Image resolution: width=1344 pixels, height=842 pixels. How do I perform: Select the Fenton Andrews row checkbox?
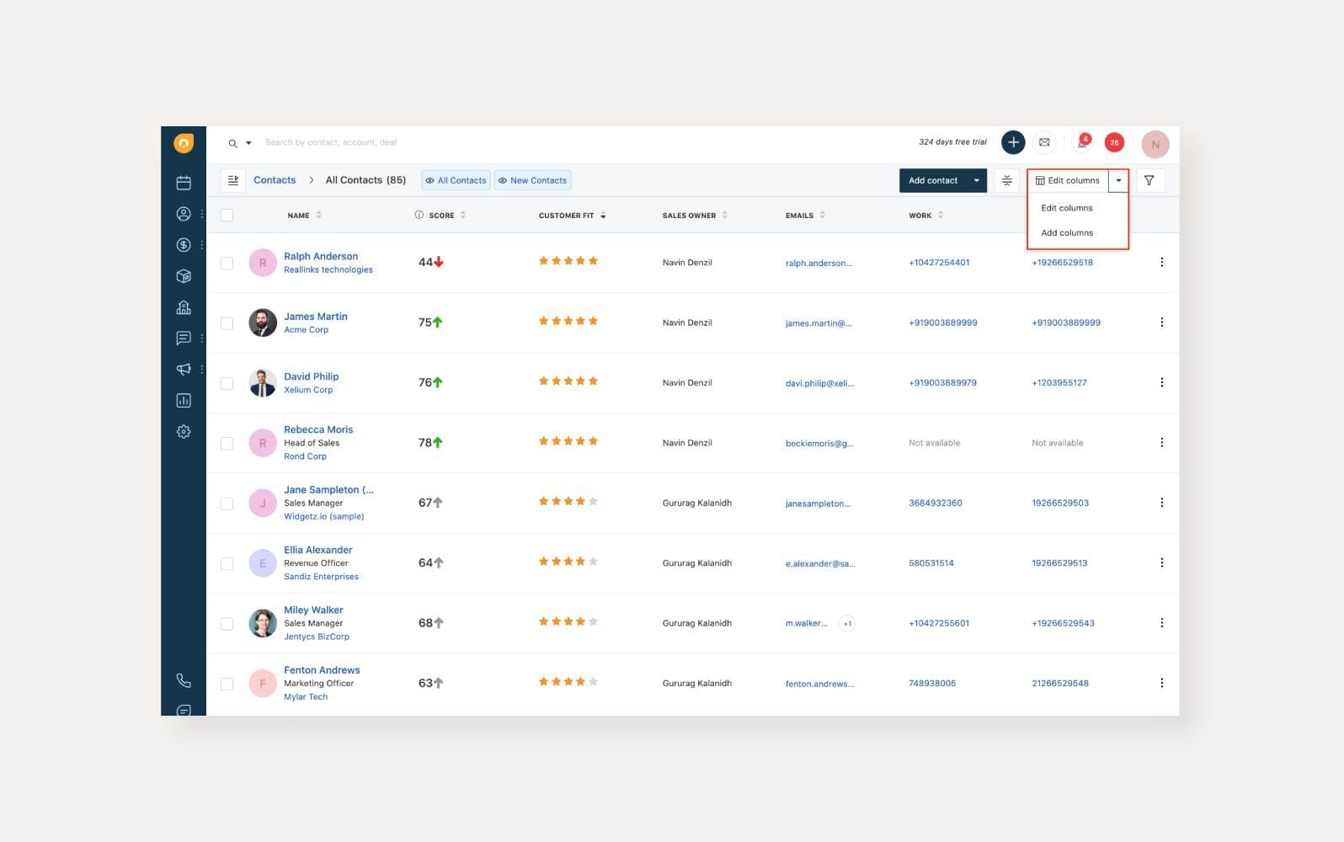click(x=227, y=684)
